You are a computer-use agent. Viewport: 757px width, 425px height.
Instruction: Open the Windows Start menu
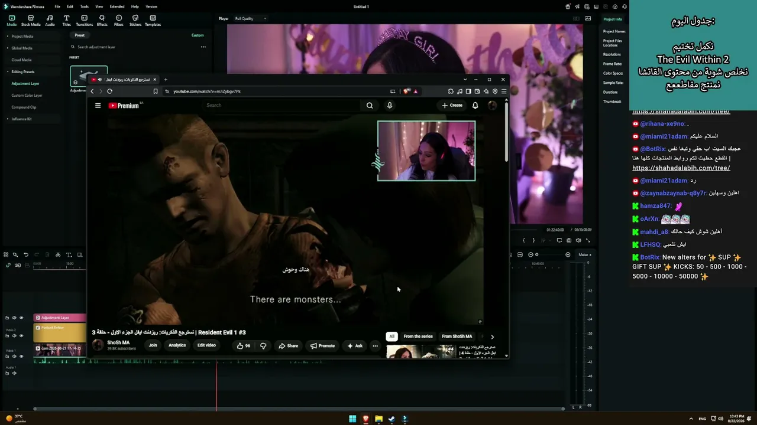pos(352,419)
